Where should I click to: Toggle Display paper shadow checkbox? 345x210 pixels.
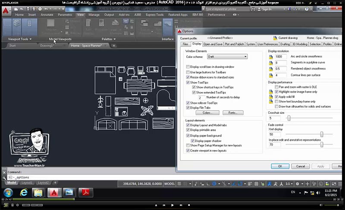click(192, 141)
